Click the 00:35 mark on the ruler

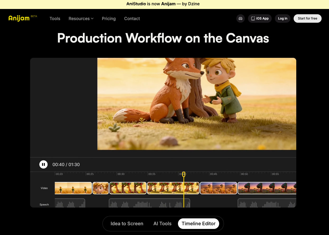(x=152, y=174)
